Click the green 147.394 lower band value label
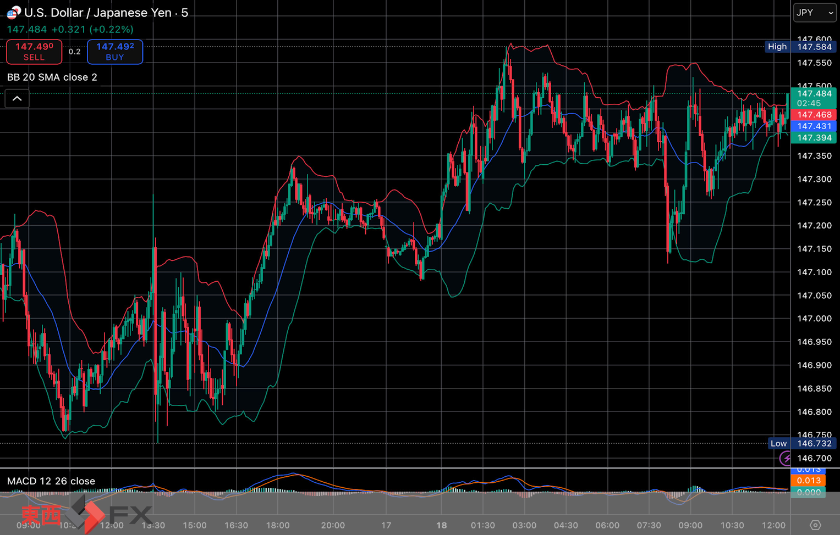 tap(814, 138)
